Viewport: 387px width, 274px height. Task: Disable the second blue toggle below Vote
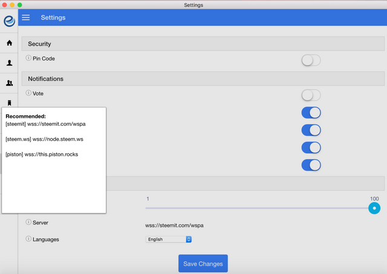click(311, 130)
